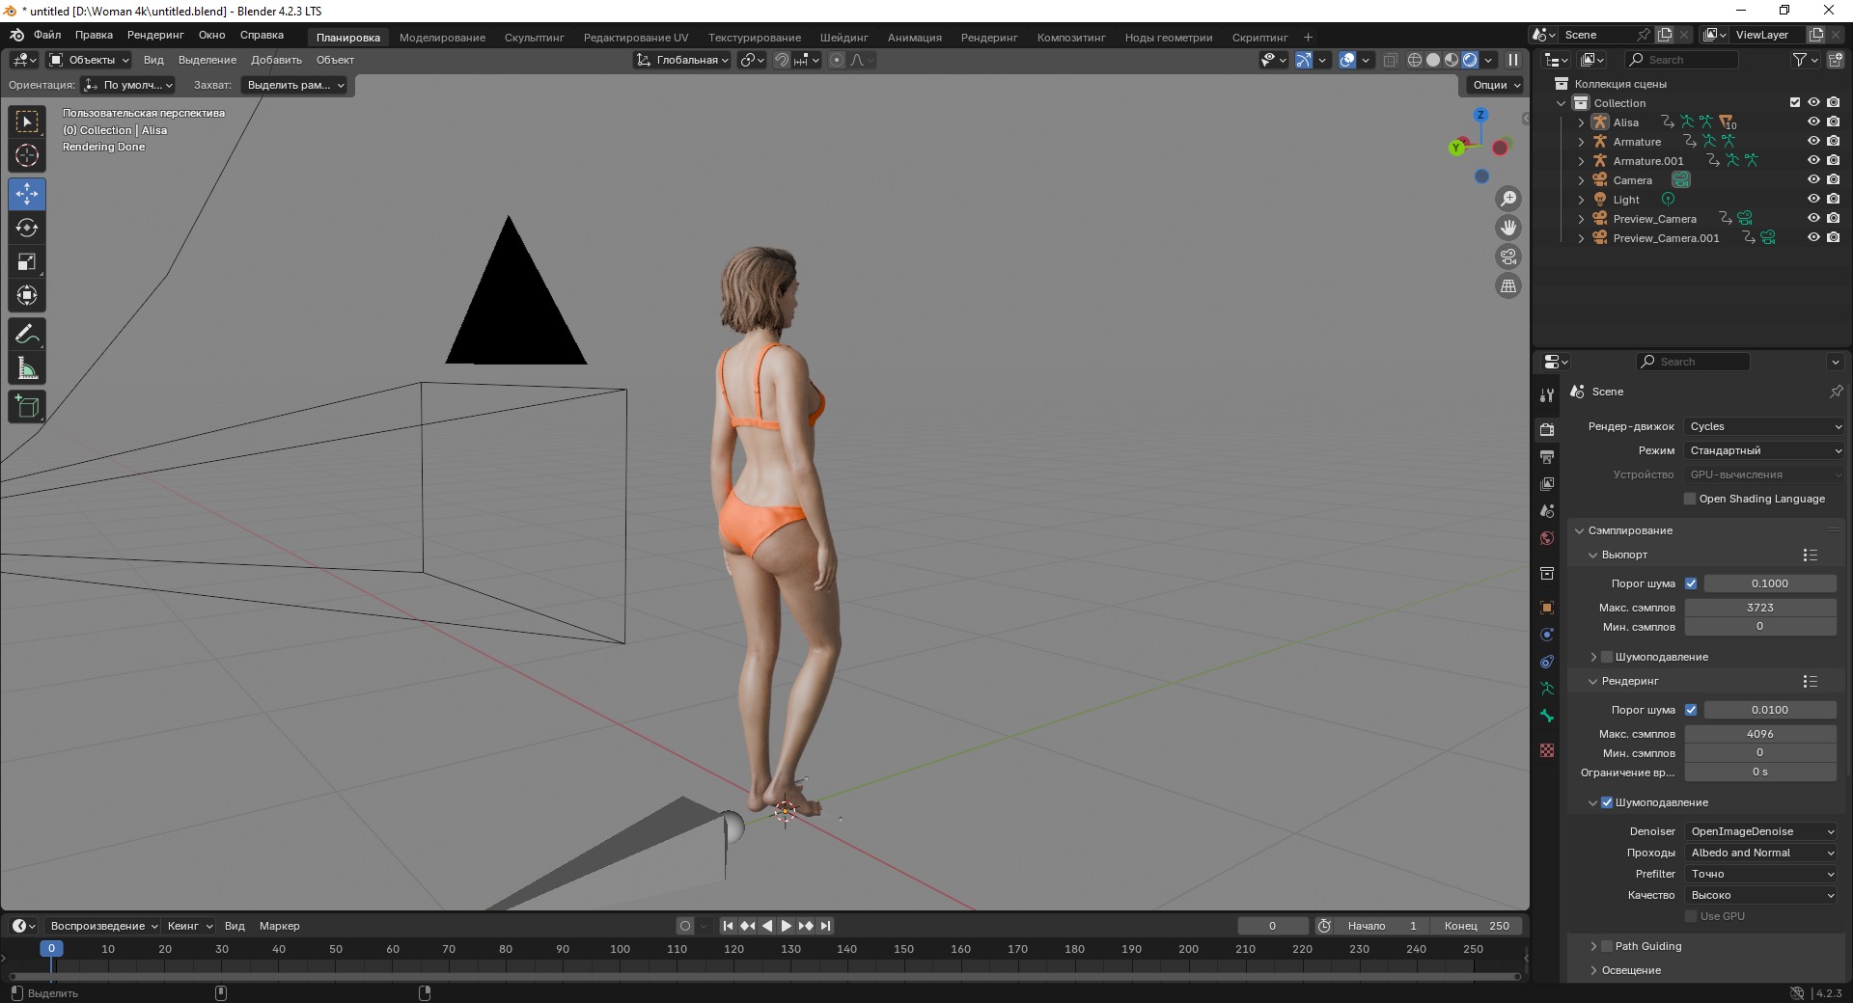Collapse the Сэмплирование panel
The width and height of the screenshot is (1853, 1003).
(x=1580, y=530)
